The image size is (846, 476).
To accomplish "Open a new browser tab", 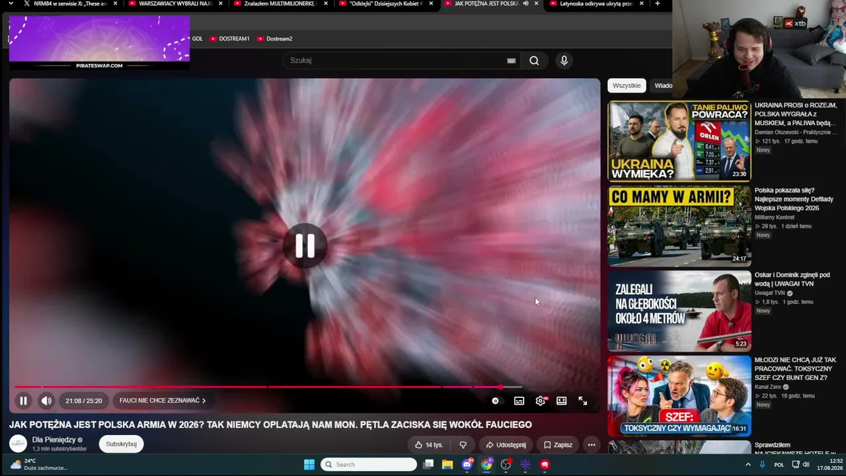I will pyautogui.click(x=657, y=3).
